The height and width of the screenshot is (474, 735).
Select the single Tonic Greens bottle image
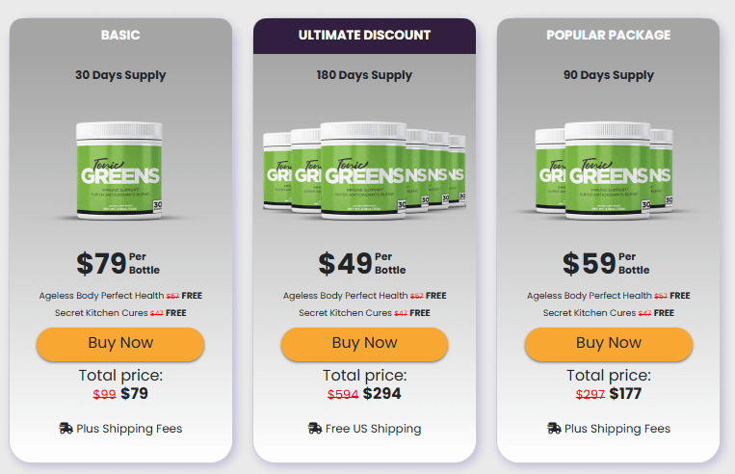(x=119, y=171)
